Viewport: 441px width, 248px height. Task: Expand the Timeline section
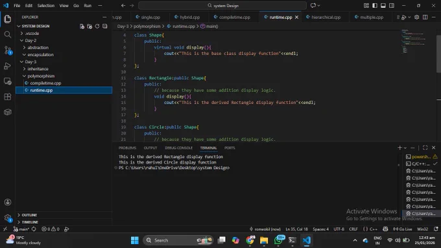click(64, 222)
